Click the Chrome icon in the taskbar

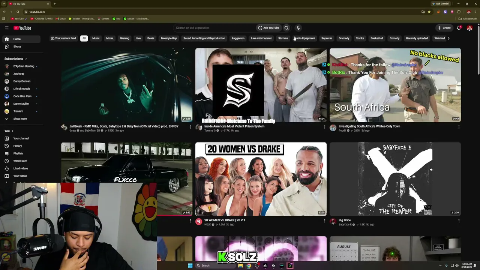(249, 265)
